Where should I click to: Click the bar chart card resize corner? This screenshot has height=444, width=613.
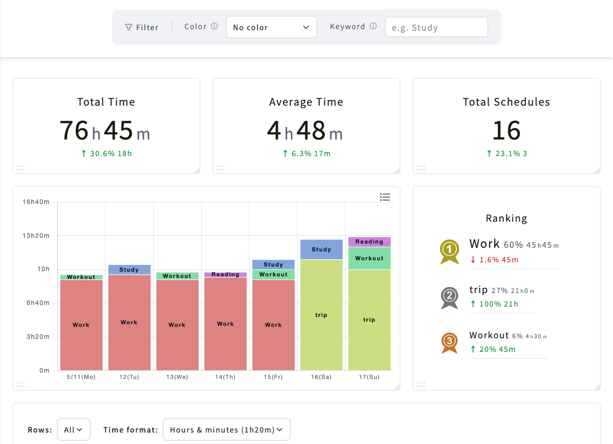coord(397,387)
